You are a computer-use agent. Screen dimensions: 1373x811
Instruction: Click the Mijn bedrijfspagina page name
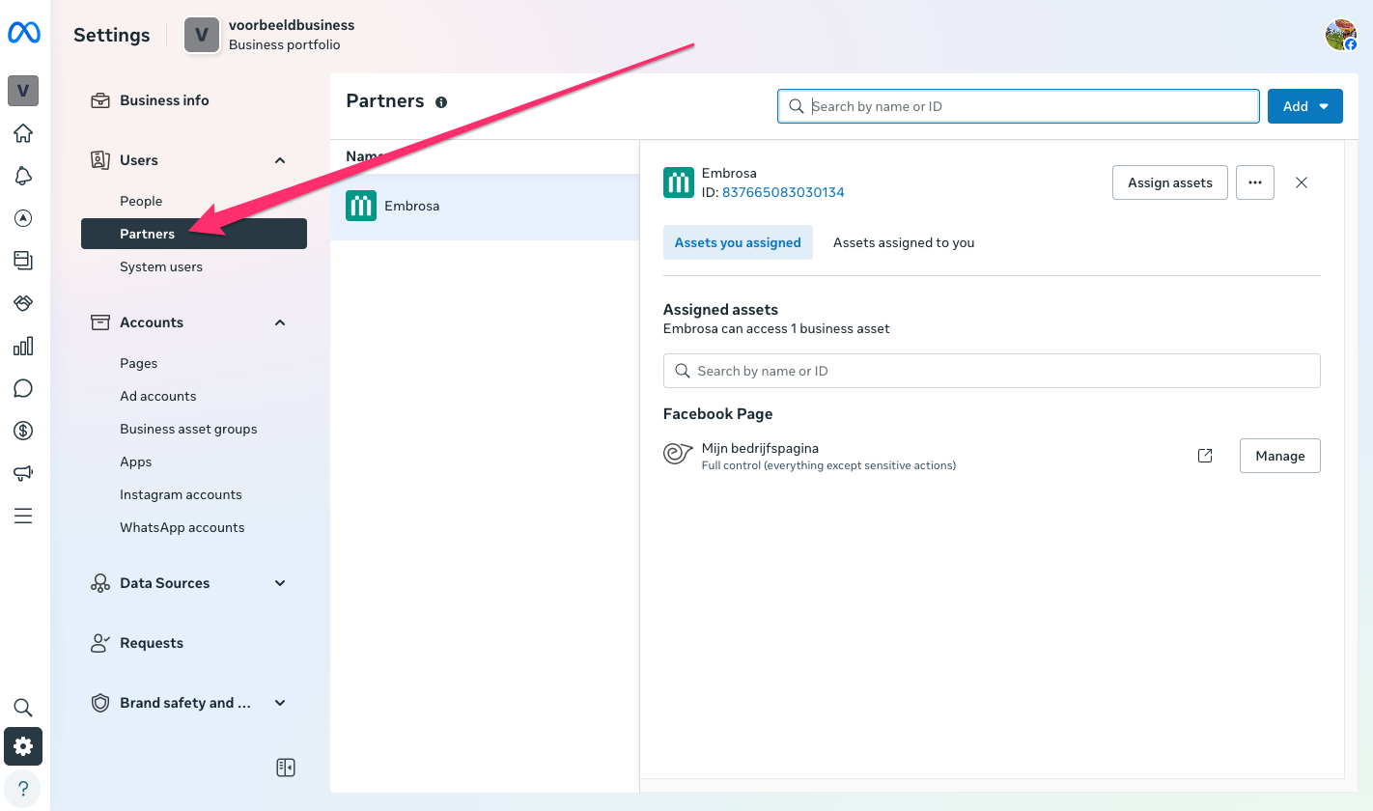coord(760,448)
